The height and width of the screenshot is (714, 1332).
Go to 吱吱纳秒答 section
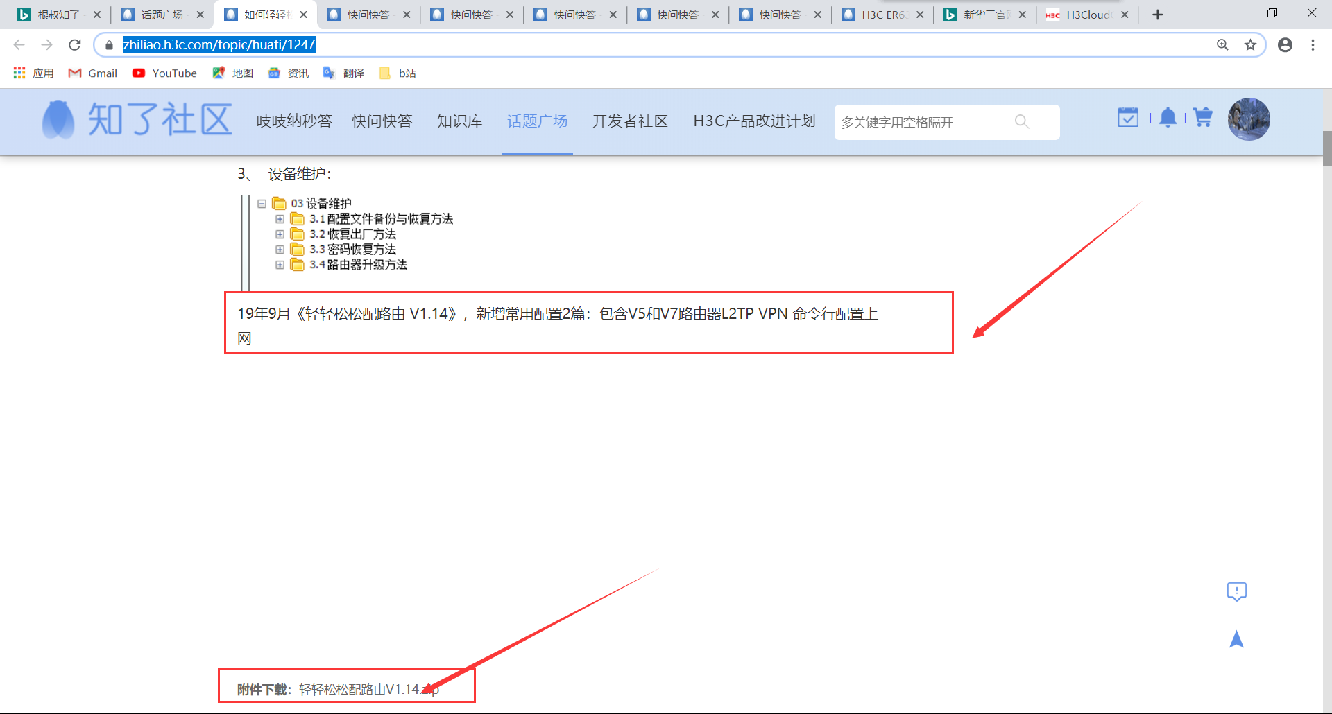pos(294,121)
